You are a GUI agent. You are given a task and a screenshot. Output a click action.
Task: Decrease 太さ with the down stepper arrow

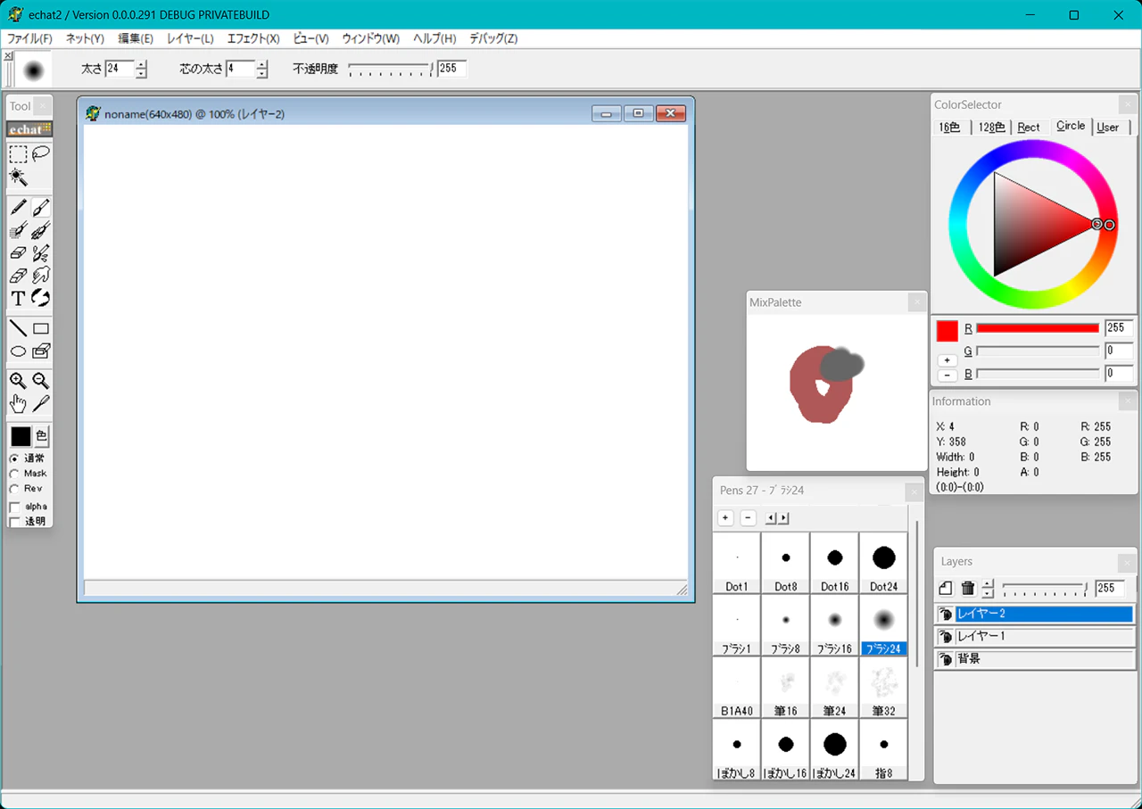(x=141, y=74)
